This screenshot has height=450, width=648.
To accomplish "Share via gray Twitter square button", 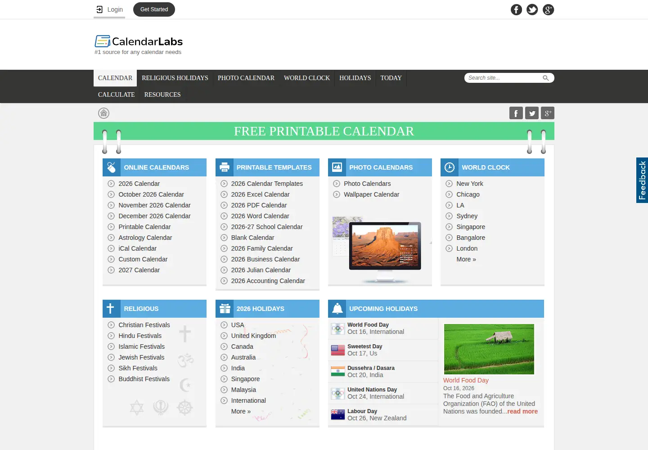I will [532, 113].
